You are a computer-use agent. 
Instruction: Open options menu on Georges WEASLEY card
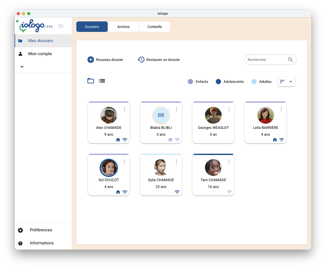229,110
